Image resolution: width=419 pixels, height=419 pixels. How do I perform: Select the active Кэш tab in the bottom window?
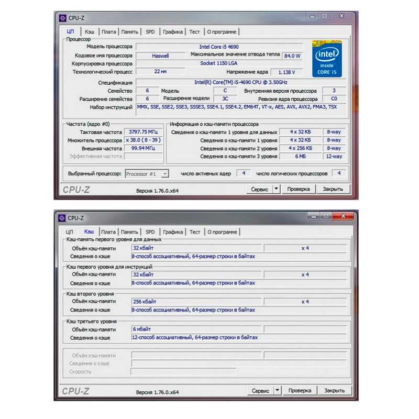[89, 231]
